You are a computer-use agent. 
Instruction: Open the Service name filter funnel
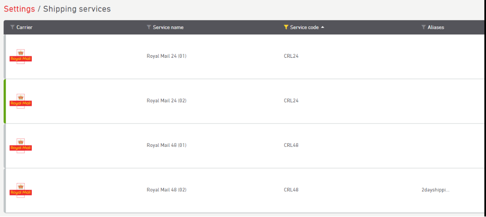tap(149, 27)
